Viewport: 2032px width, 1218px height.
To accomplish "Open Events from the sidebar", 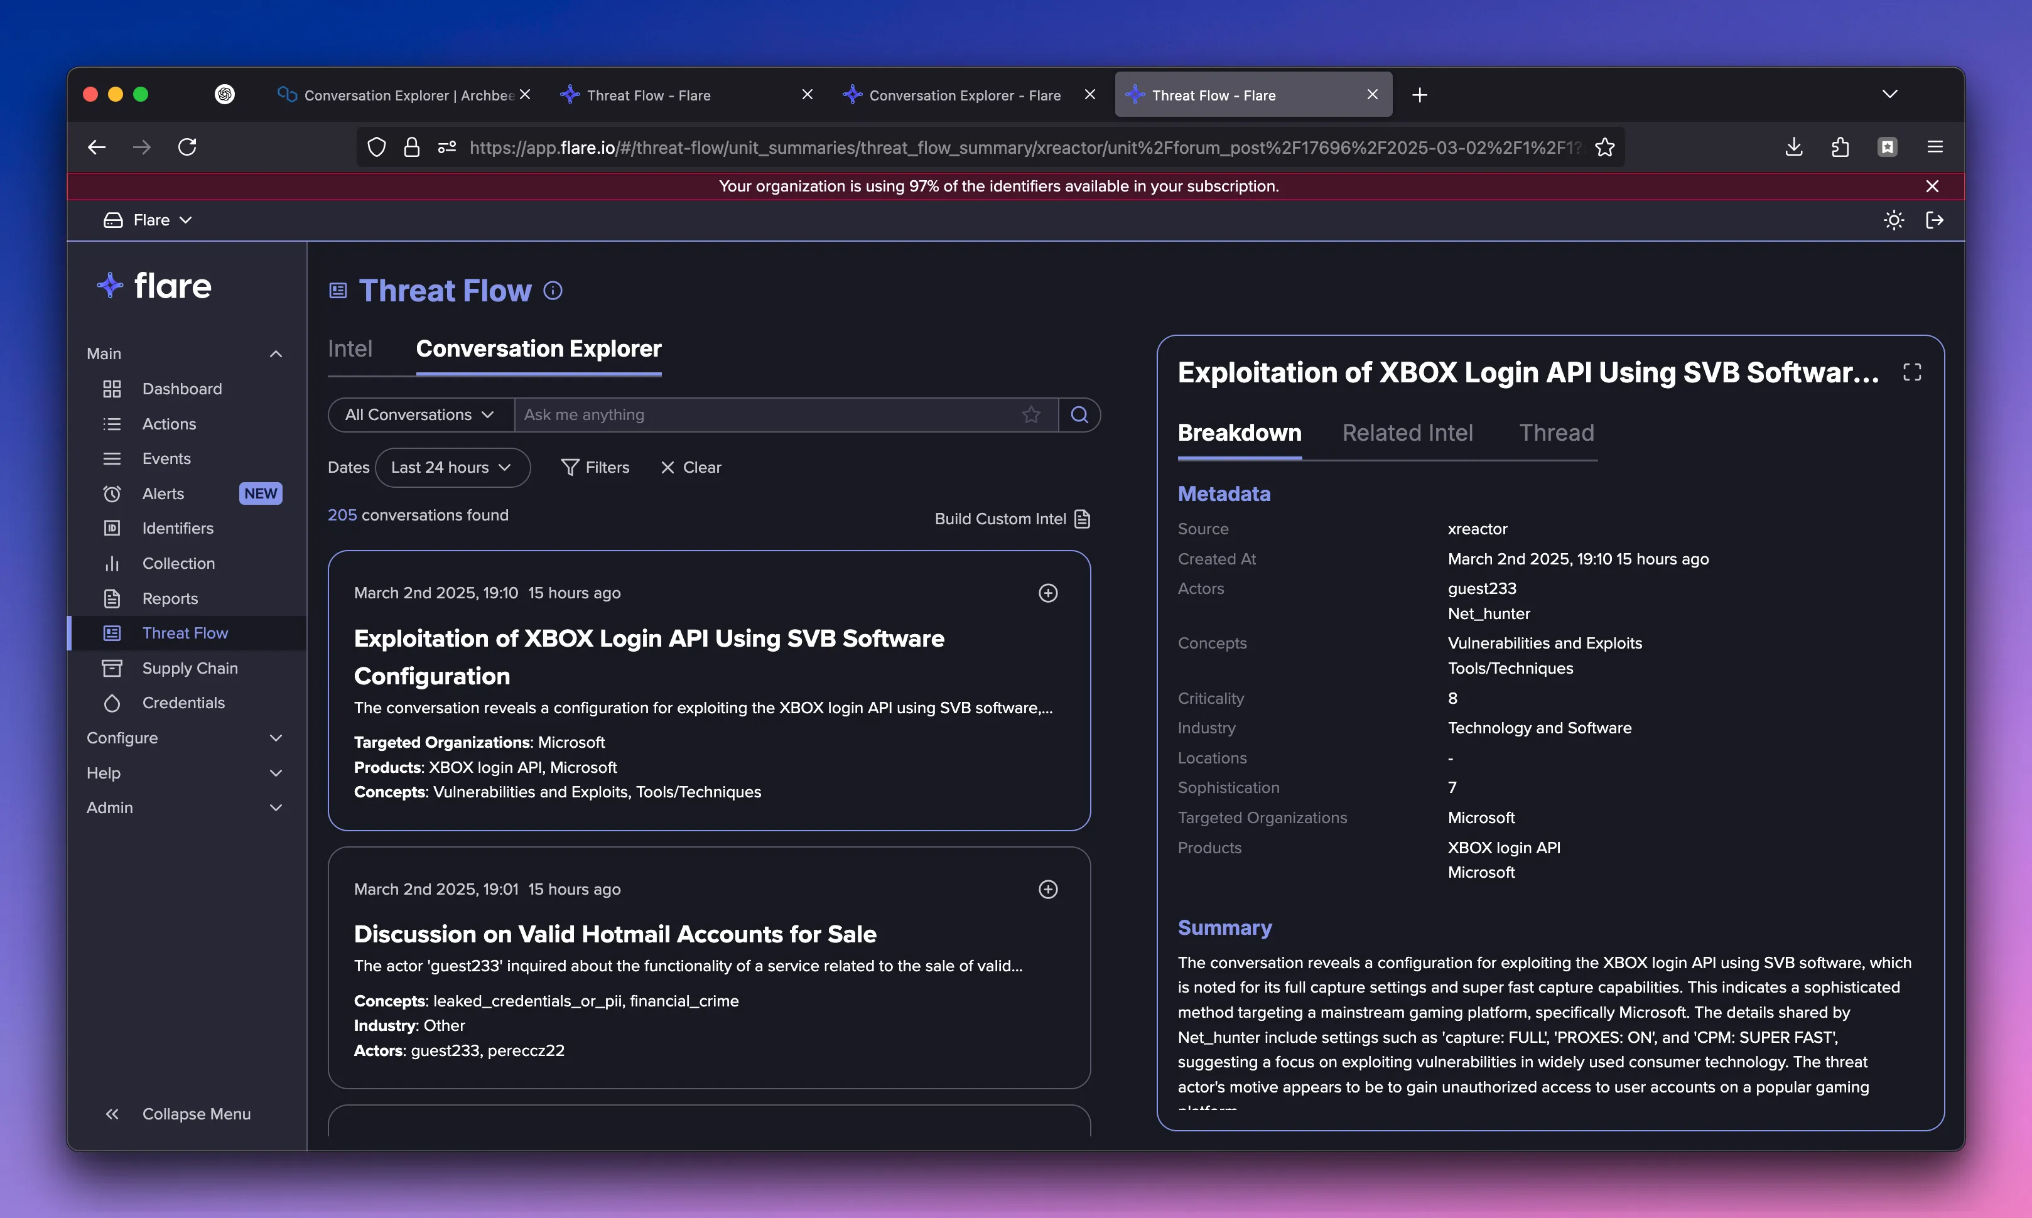I will pyautogui.click(x=166, y=458).
